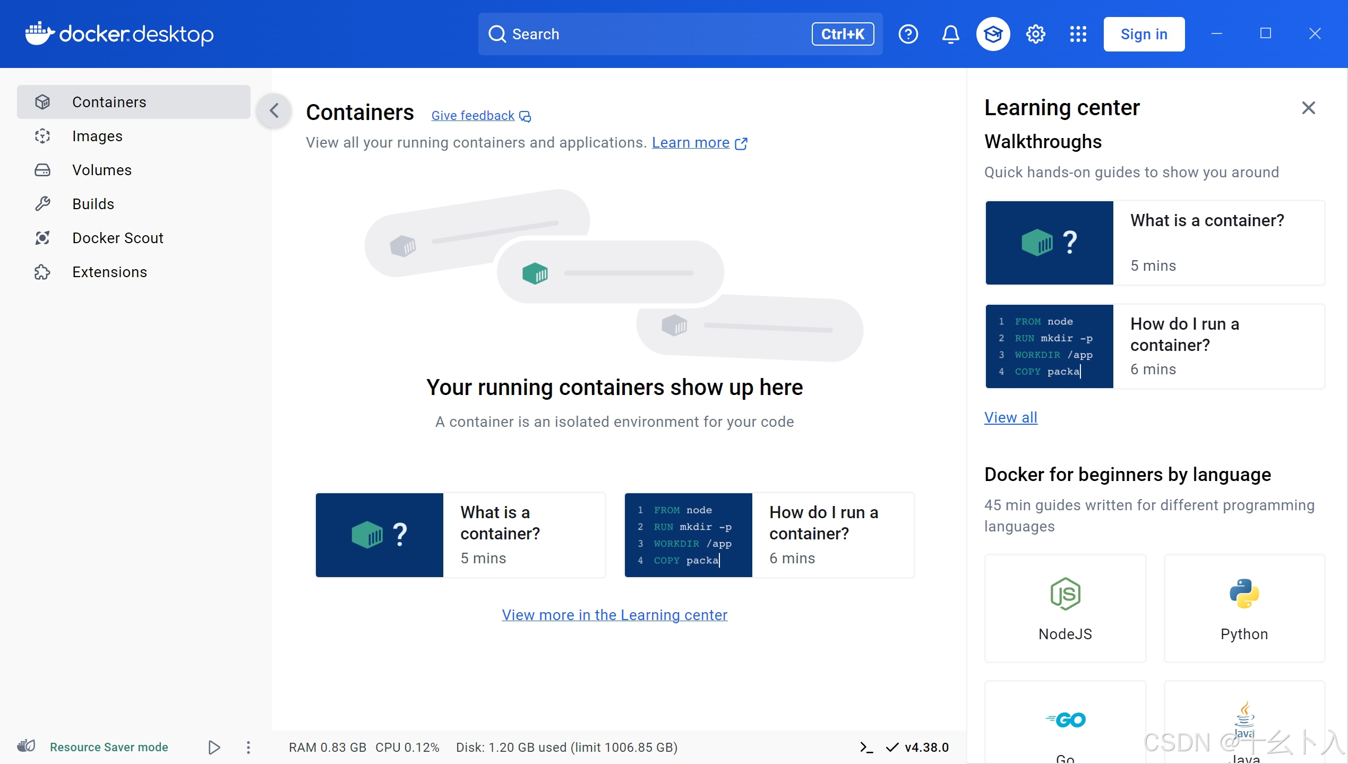Open the Python beginner guide card

[x=1244, y=608]
